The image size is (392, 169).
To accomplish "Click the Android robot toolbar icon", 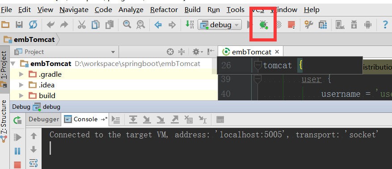I will click(x=367, y=25).
